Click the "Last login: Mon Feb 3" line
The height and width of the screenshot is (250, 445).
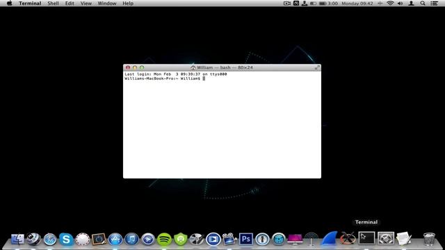[176, 74]
